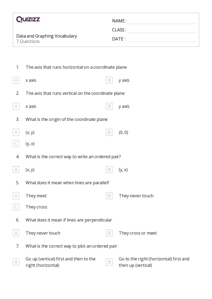The width and height of the screenshot is (212, 299).
Task: Select box A for question 4 (x, y)
Action: (16, 170)
